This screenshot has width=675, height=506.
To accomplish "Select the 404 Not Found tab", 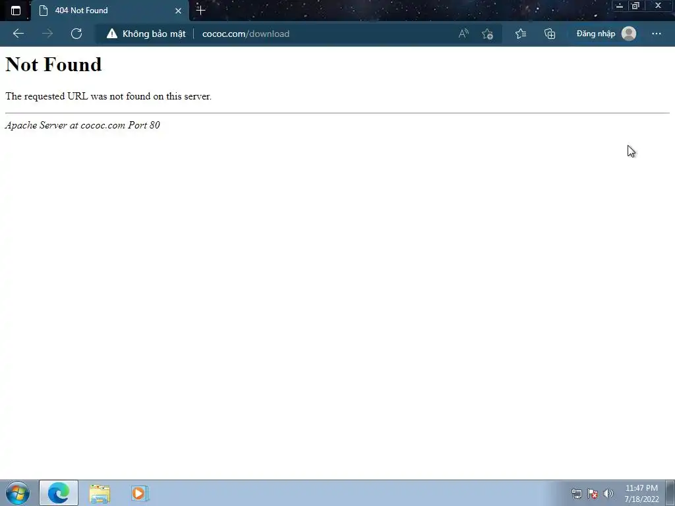I will tap(110, 11).
